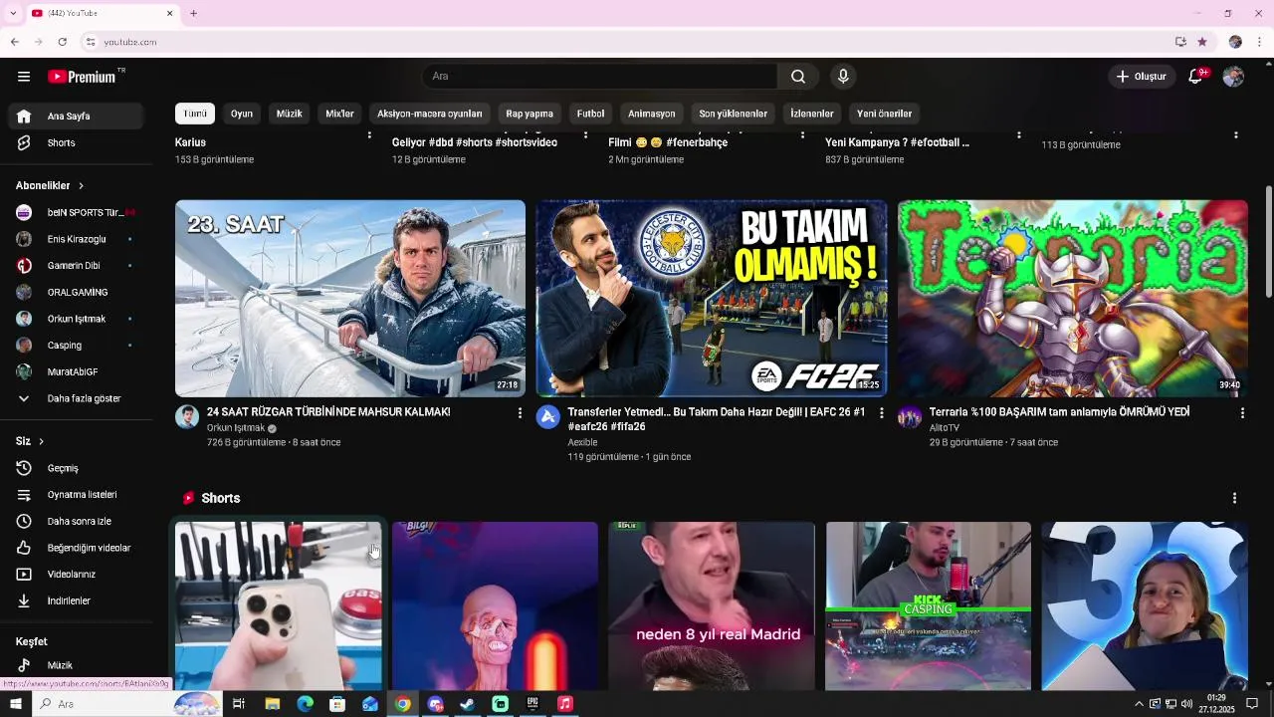Open the YouTube account avatar menu

(x=1233, y=77)
